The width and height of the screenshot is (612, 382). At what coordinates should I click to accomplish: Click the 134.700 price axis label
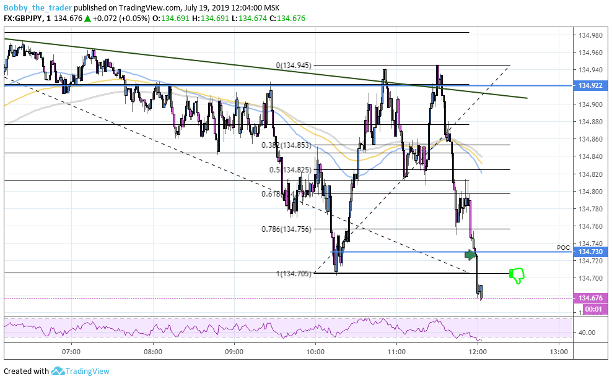coord(590,278)
